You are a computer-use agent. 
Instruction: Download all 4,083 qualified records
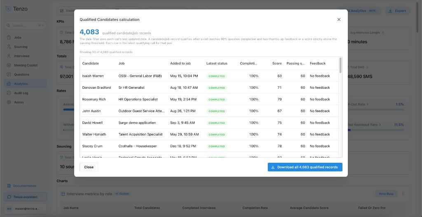[305, 167]
